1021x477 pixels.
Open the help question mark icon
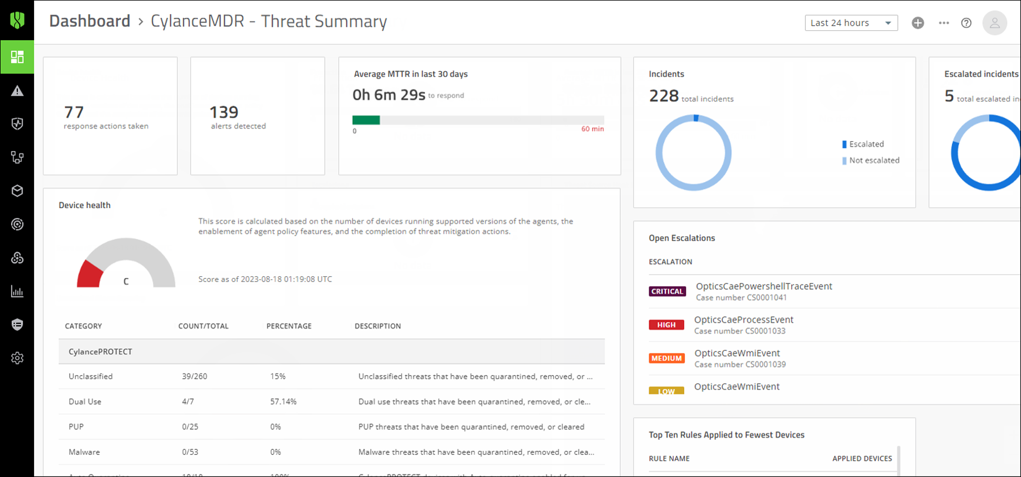(967, 23)
